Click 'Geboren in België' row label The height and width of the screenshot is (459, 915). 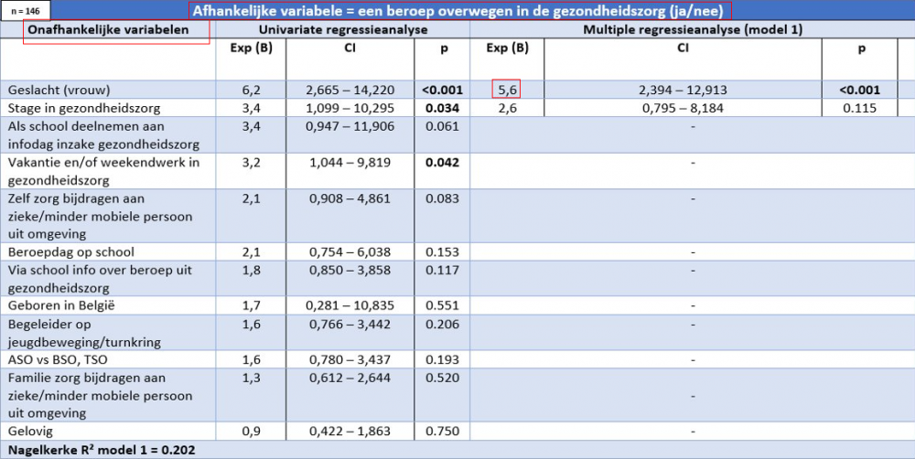(x=62, y=305)
